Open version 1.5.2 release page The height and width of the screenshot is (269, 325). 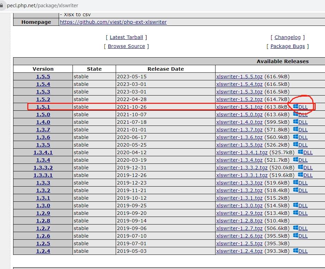[43, 99]
